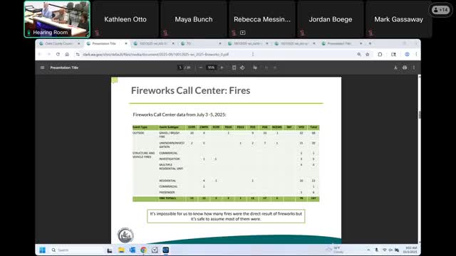This screenshot has width=456, height=256.
Task: Select Mark Gassaway's participant tile
Action: 399,19
